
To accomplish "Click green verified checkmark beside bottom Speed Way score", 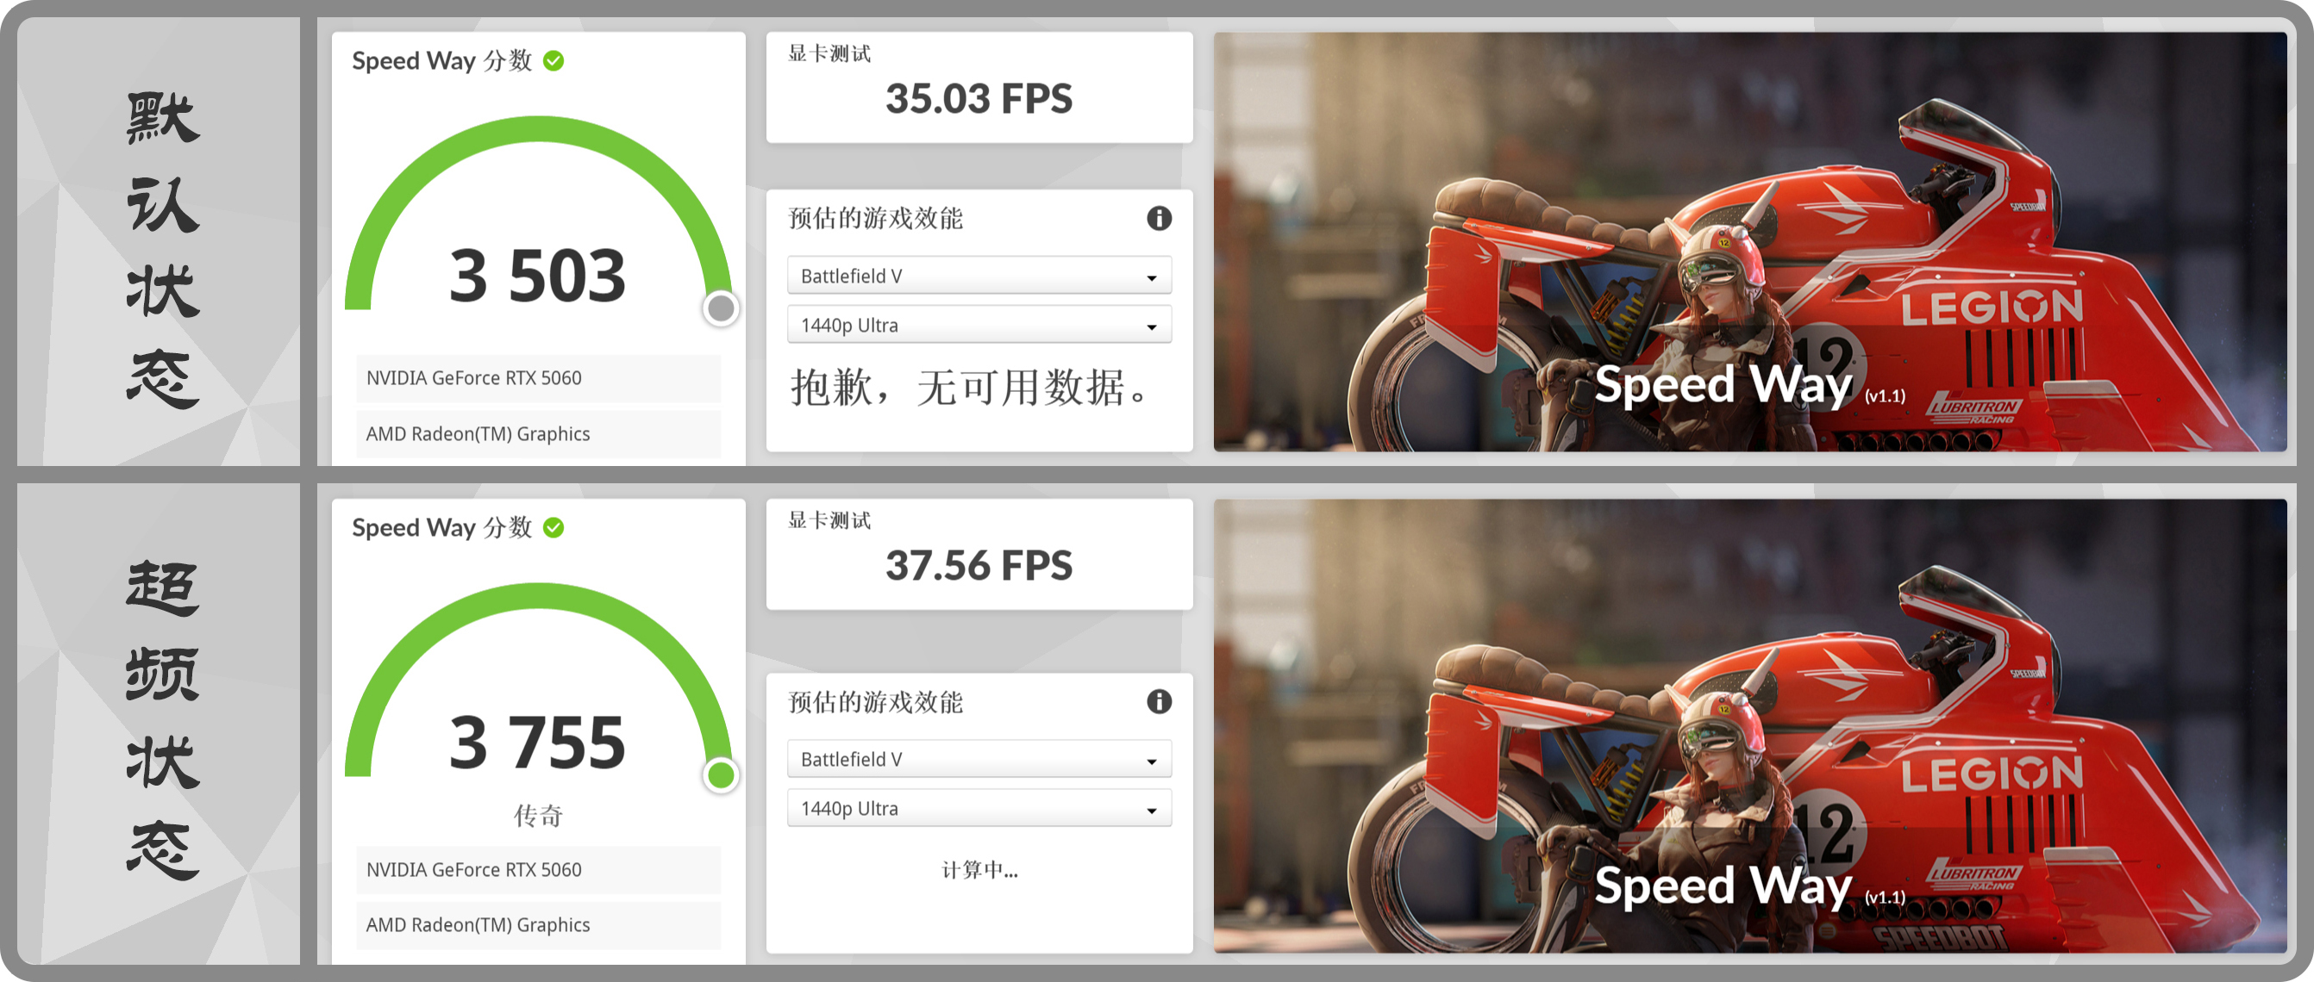I will [554, 528].
